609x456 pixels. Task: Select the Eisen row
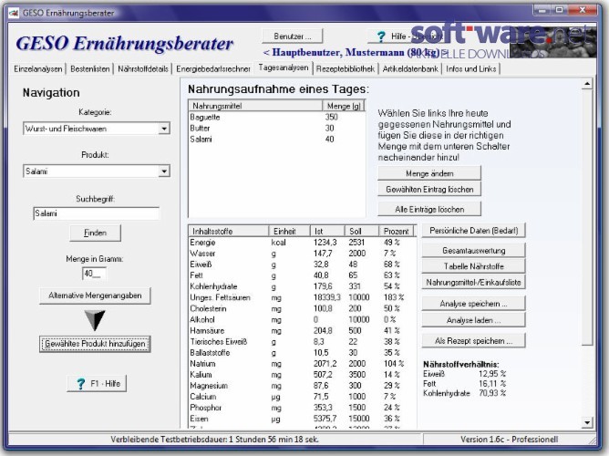[x=302, y=420]
